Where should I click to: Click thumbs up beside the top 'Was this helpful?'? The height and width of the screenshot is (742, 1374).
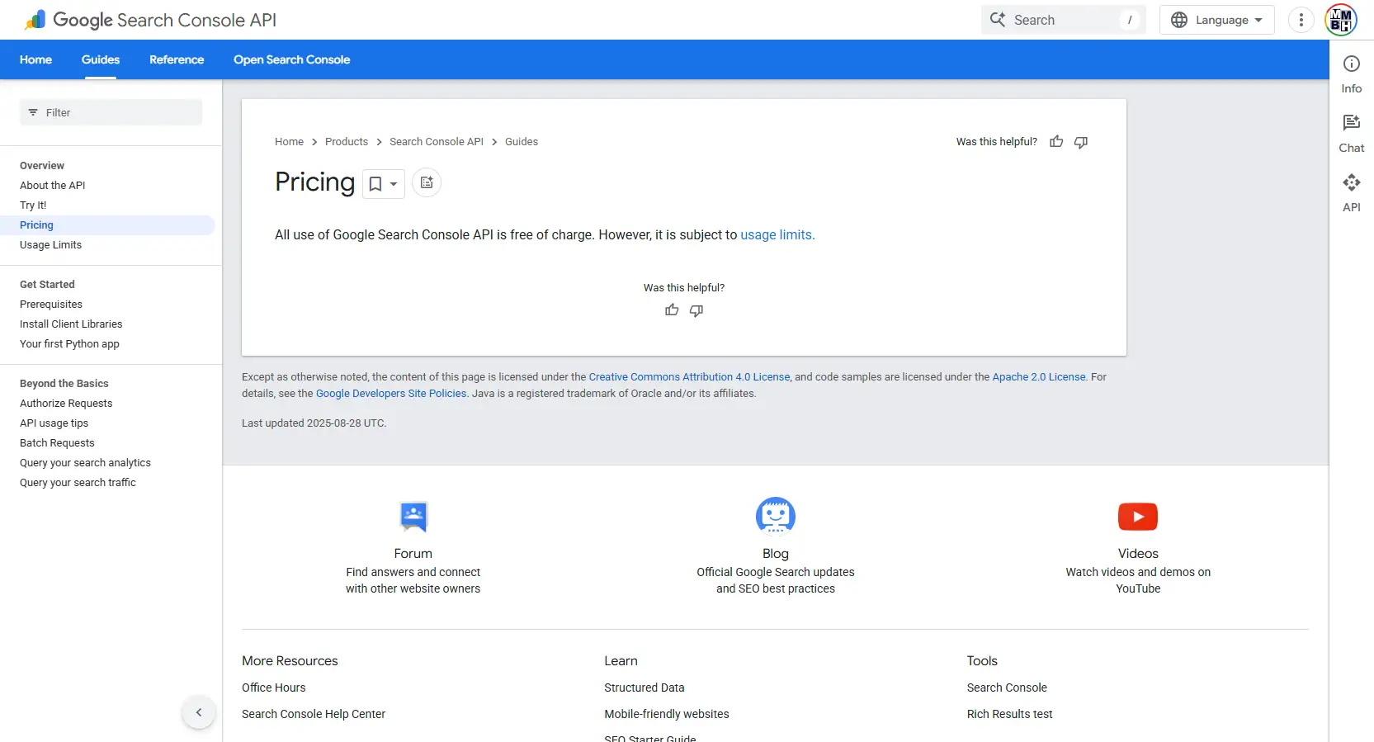point(1056,142)
